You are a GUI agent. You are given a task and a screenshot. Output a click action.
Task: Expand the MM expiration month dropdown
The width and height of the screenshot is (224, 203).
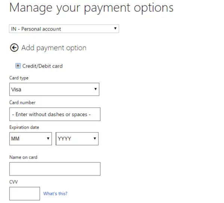(30, 139)
